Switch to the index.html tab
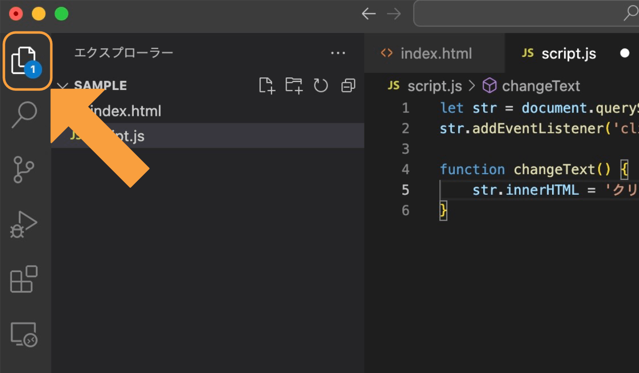 (435, 53)
